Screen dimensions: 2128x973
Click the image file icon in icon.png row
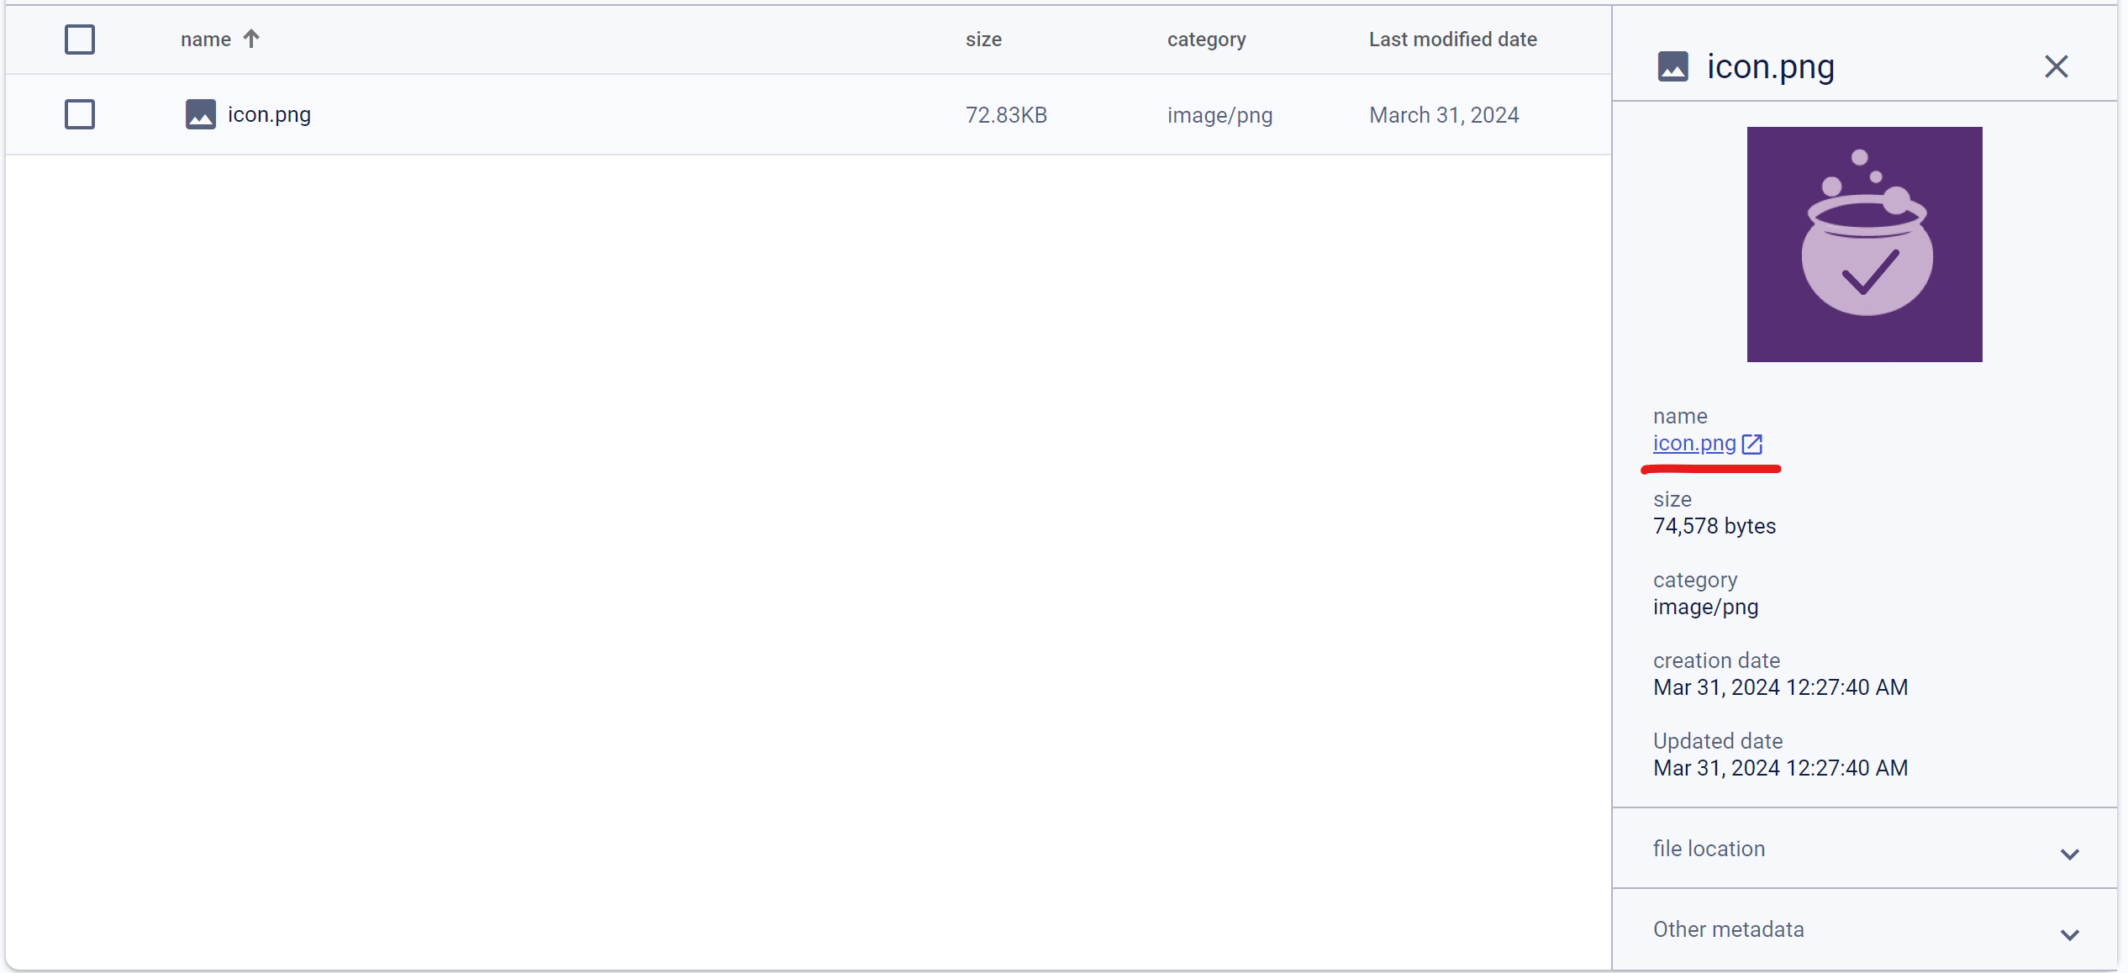click(x=201, y=114)
